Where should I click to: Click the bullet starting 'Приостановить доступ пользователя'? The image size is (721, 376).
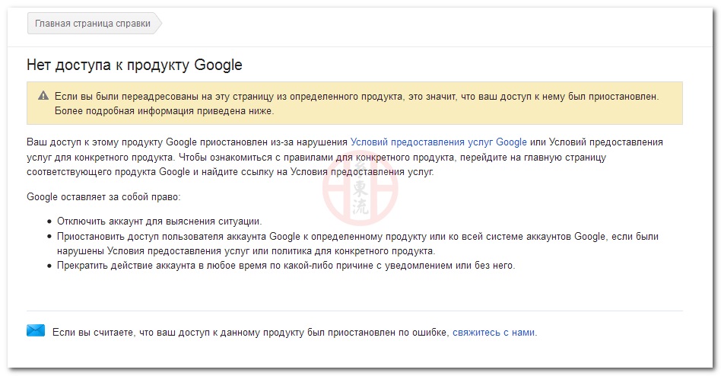357,244
